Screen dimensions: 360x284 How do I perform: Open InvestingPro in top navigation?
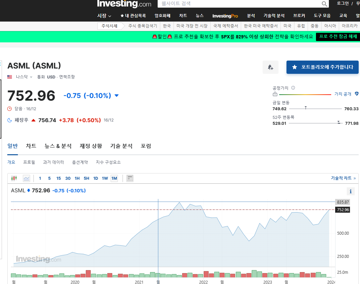click(225, 16)
